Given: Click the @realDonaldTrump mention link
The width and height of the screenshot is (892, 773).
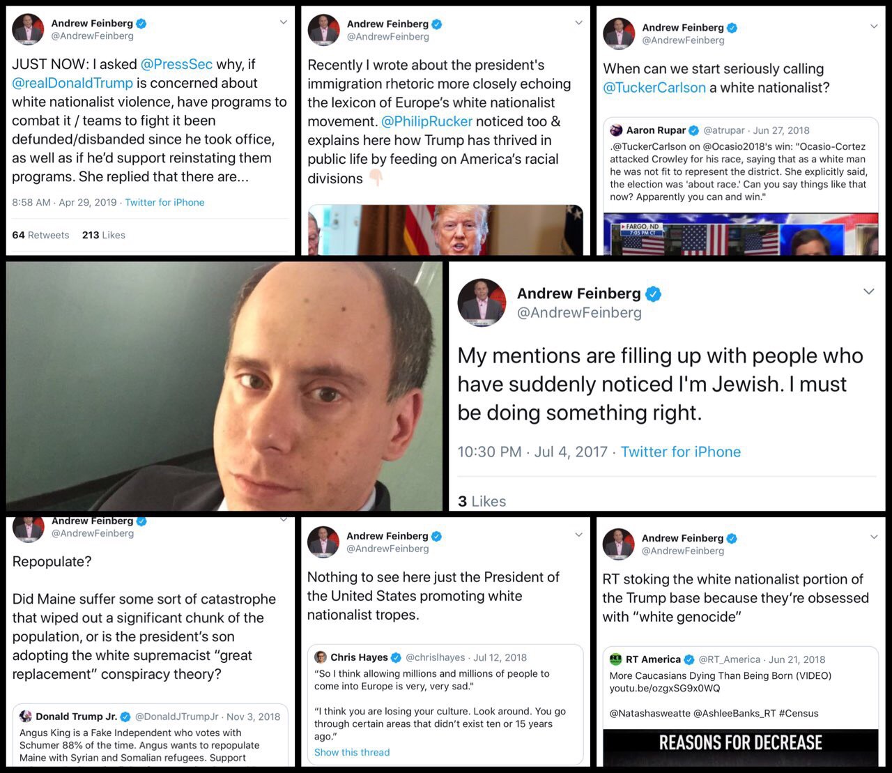Looking at the screenshot, I should [72, 83].
